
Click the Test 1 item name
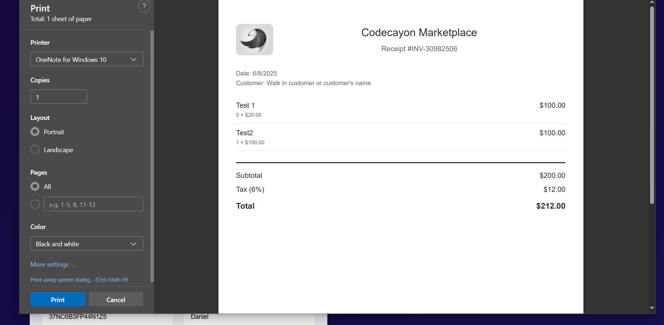(x=245, y=105)
